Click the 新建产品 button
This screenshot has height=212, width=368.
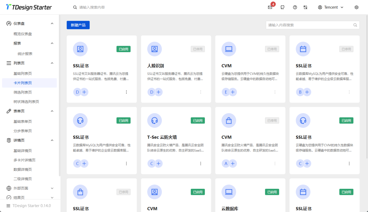pos(78,25)
